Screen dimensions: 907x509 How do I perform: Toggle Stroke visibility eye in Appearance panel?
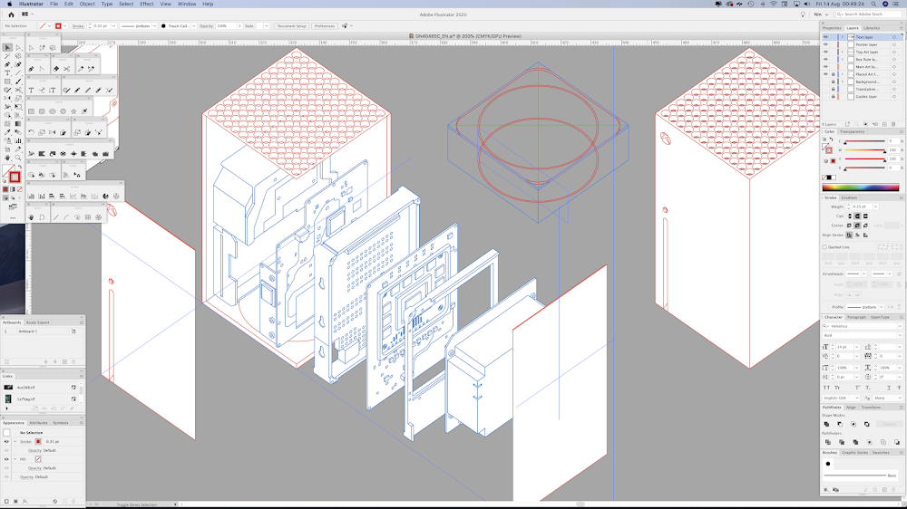[6, 441]
